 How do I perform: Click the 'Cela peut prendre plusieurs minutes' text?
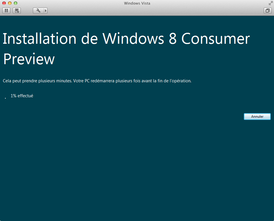click(37, 81)
